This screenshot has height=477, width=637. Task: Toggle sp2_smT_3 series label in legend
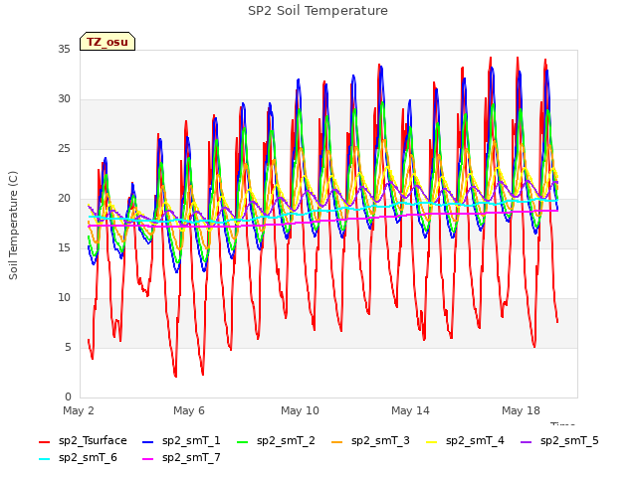[380, 441]
